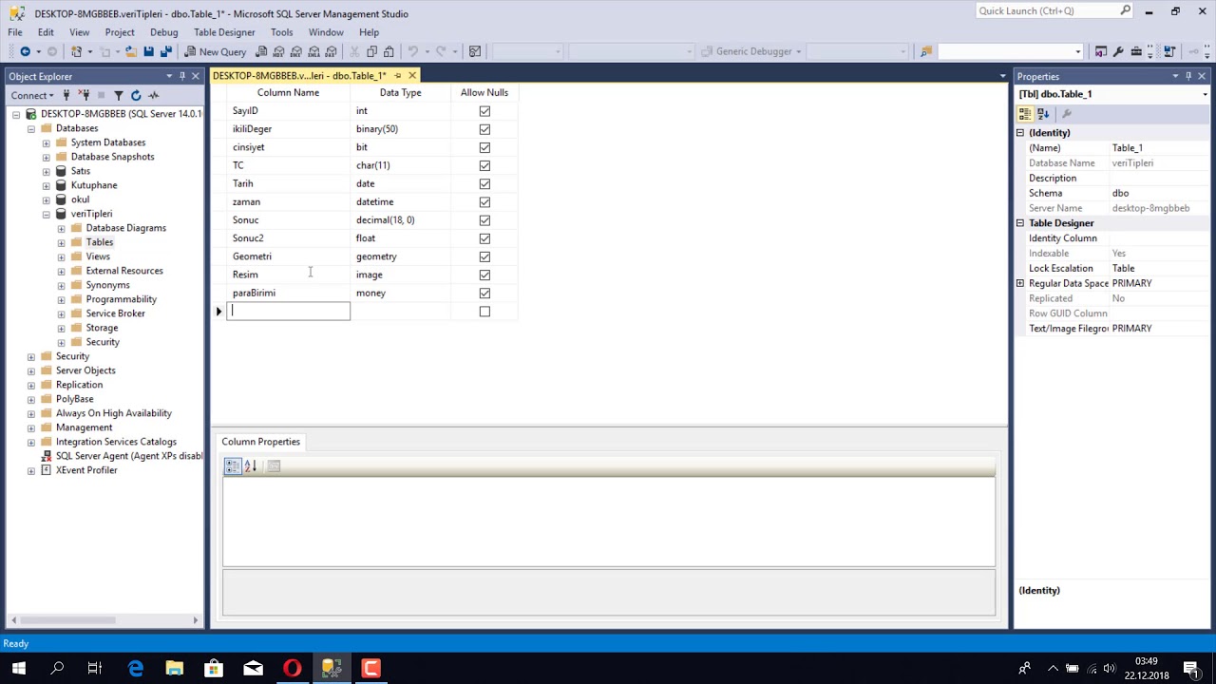Uncheck Allow Nulls for Geometri column
Screen dimensions: 1216x684
(484, 256)
